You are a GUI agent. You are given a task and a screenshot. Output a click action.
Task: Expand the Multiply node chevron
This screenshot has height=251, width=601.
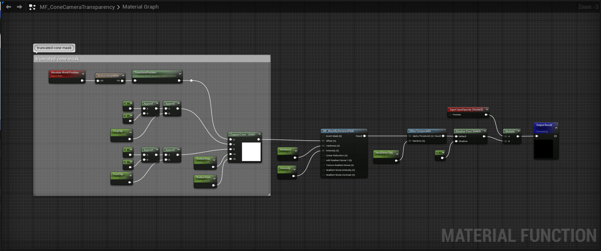click(519, 131)
